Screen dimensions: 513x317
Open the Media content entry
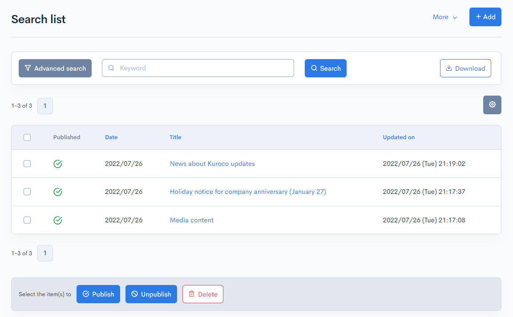pyautogui.click(x=191, y=220)
